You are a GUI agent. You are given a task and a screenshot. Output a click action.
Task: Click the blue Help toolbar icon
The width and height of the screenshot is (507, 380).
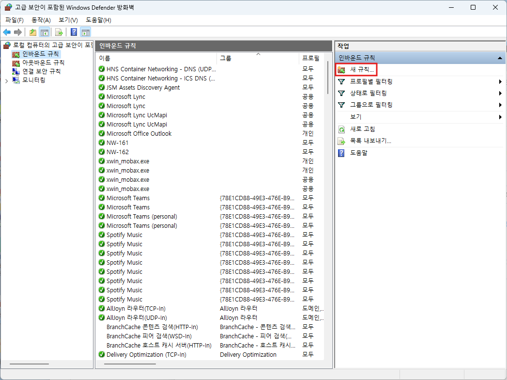[x=74, y=32]
